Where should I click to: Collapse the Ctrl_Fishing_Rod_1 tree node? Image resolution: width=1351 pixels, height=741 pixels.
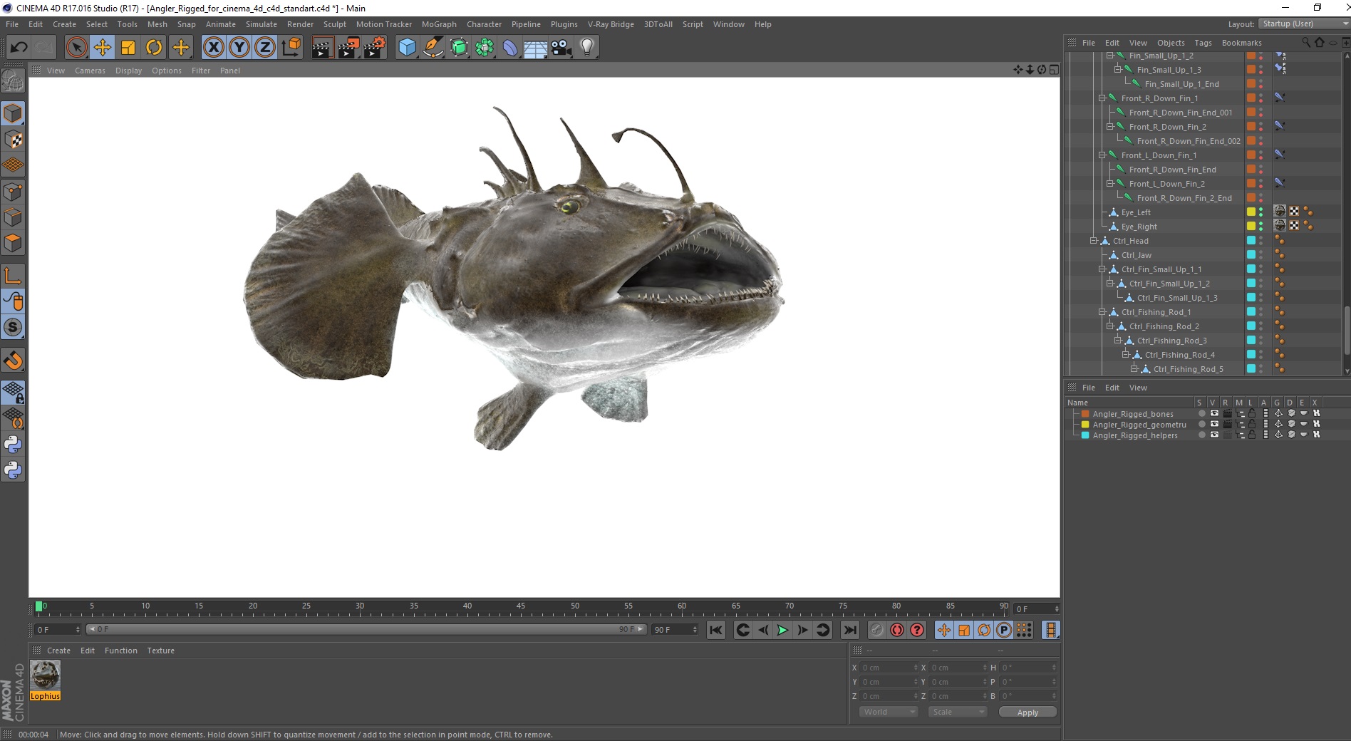pyautogui.click(x=1102, y=312)
